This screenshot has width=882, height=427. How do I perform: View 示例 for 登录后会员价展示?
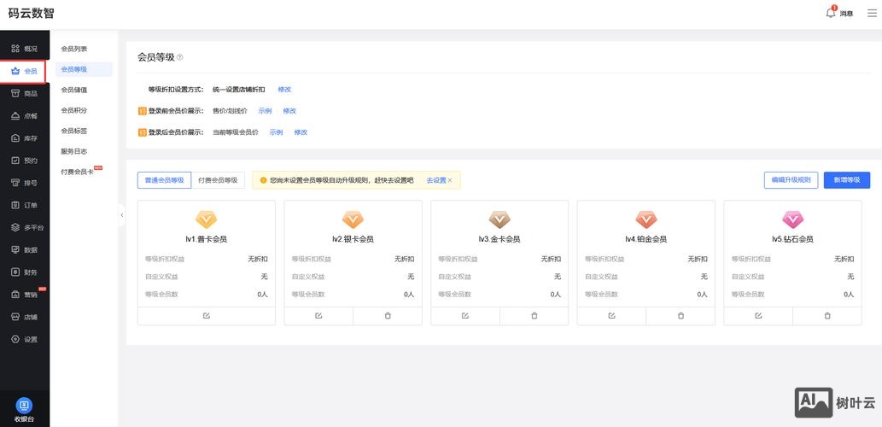[276, 132]
